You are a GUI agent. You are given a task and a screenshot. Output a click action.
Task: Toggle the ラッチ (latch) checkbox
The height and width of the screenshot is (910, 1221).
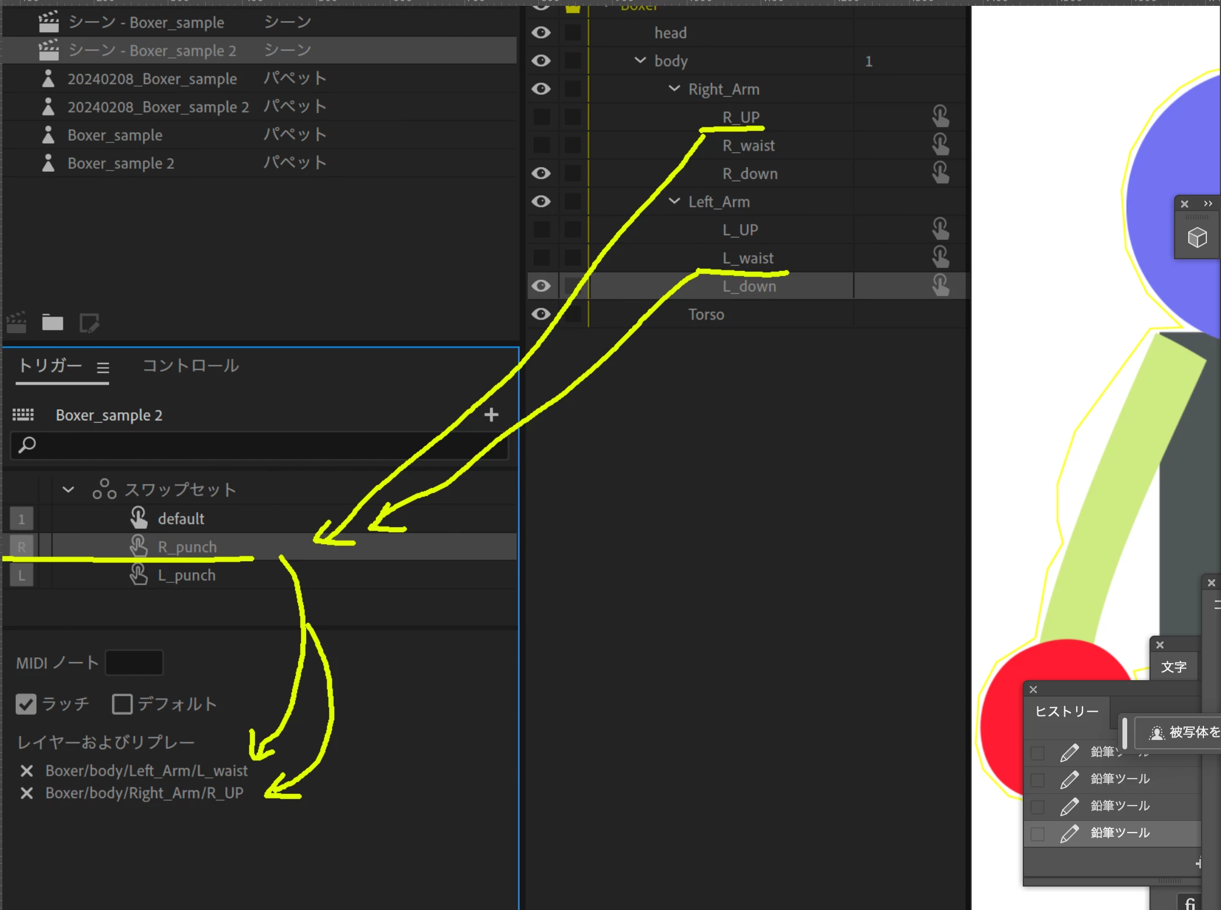26,704
